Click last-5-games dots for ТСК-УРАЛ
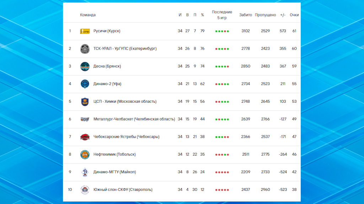Viewport: 364px width, 204px height. 222,49
